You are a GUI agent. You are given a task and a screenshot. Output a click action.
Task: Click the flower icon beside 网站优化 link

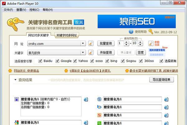pyautogui.click(x=10, y=71)
